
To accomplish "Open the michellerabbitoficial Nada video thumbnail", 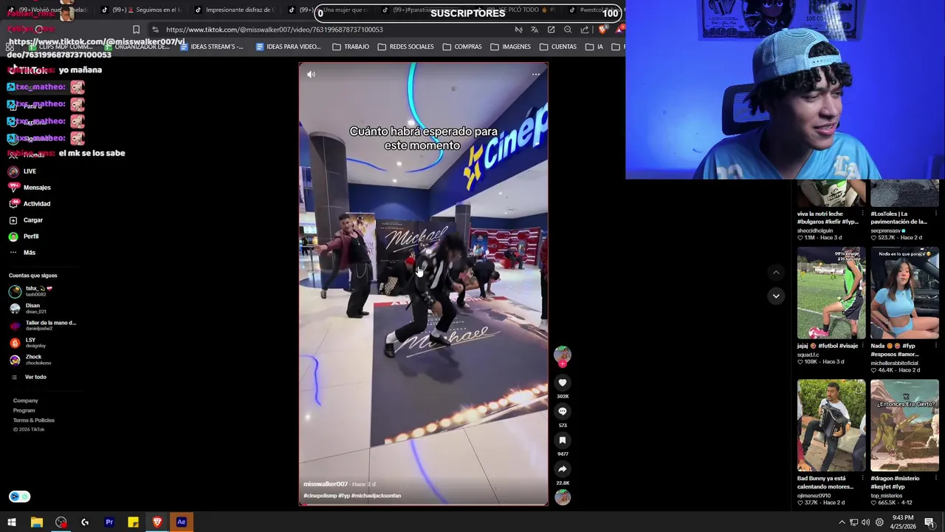I will click(x=904, y=293).
